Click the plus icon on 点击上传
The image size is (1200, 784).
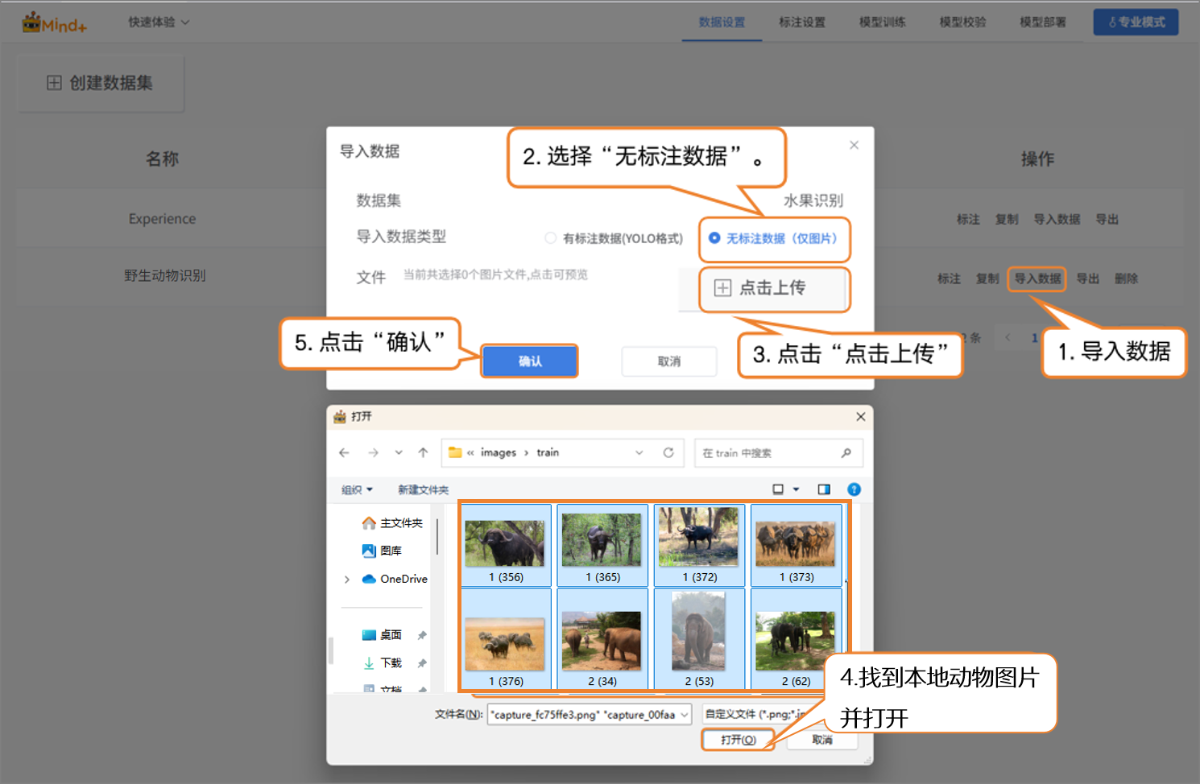pos(722,287)
